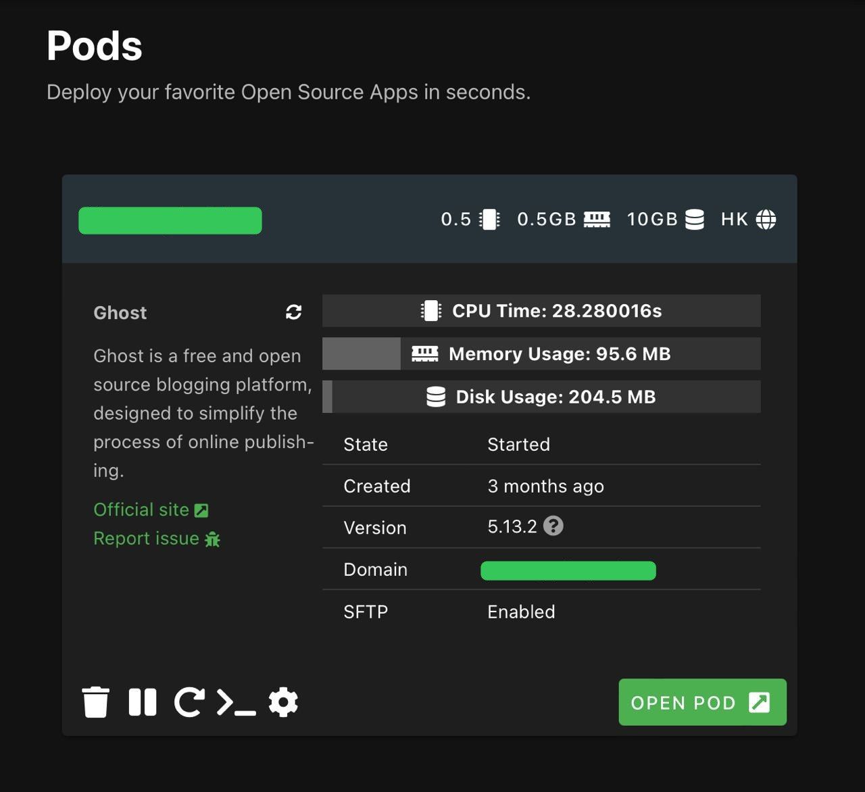Click the redacted domain link
Image resolution: width=865 pixels, height=792 pixels.
pos(568,570)
